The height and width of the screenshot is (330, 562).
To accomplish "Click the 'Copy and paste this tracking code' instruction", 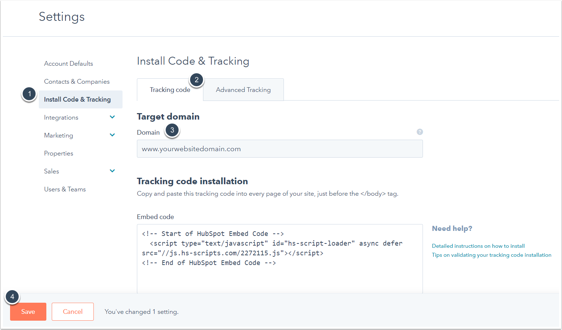I will [x=268, y=194].
